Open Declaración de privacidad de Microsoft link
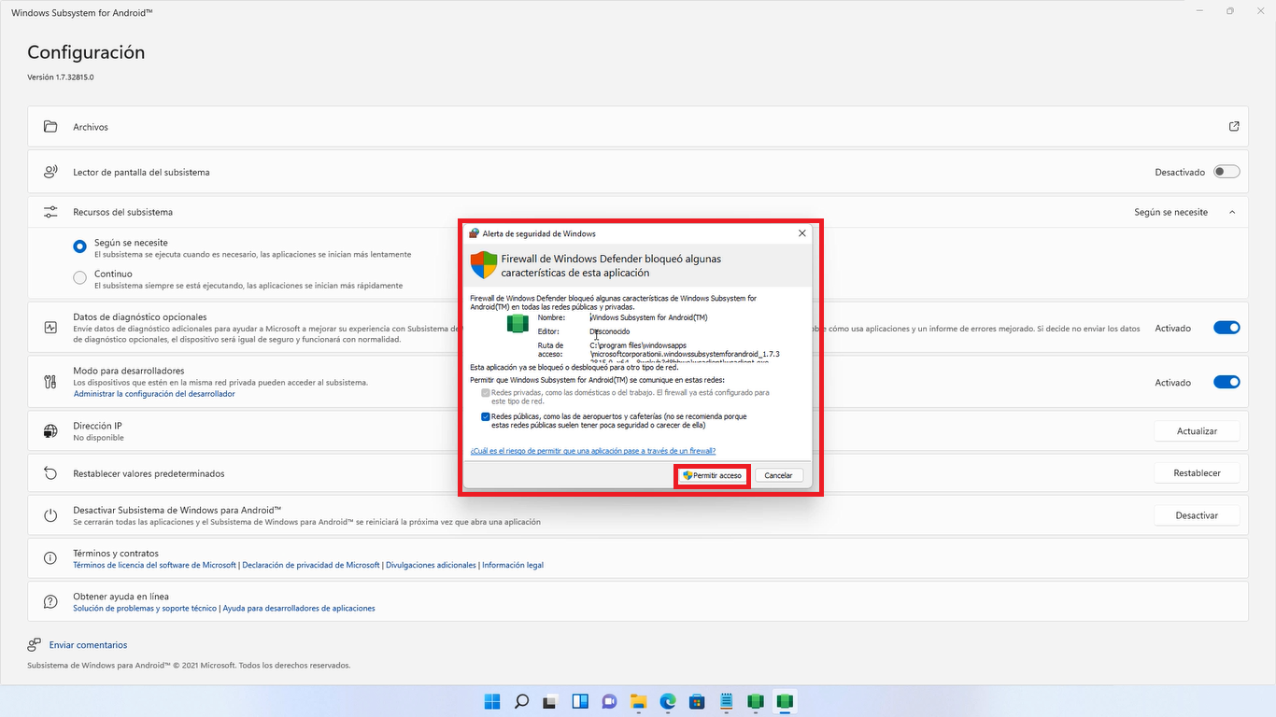 pos(311,565)
